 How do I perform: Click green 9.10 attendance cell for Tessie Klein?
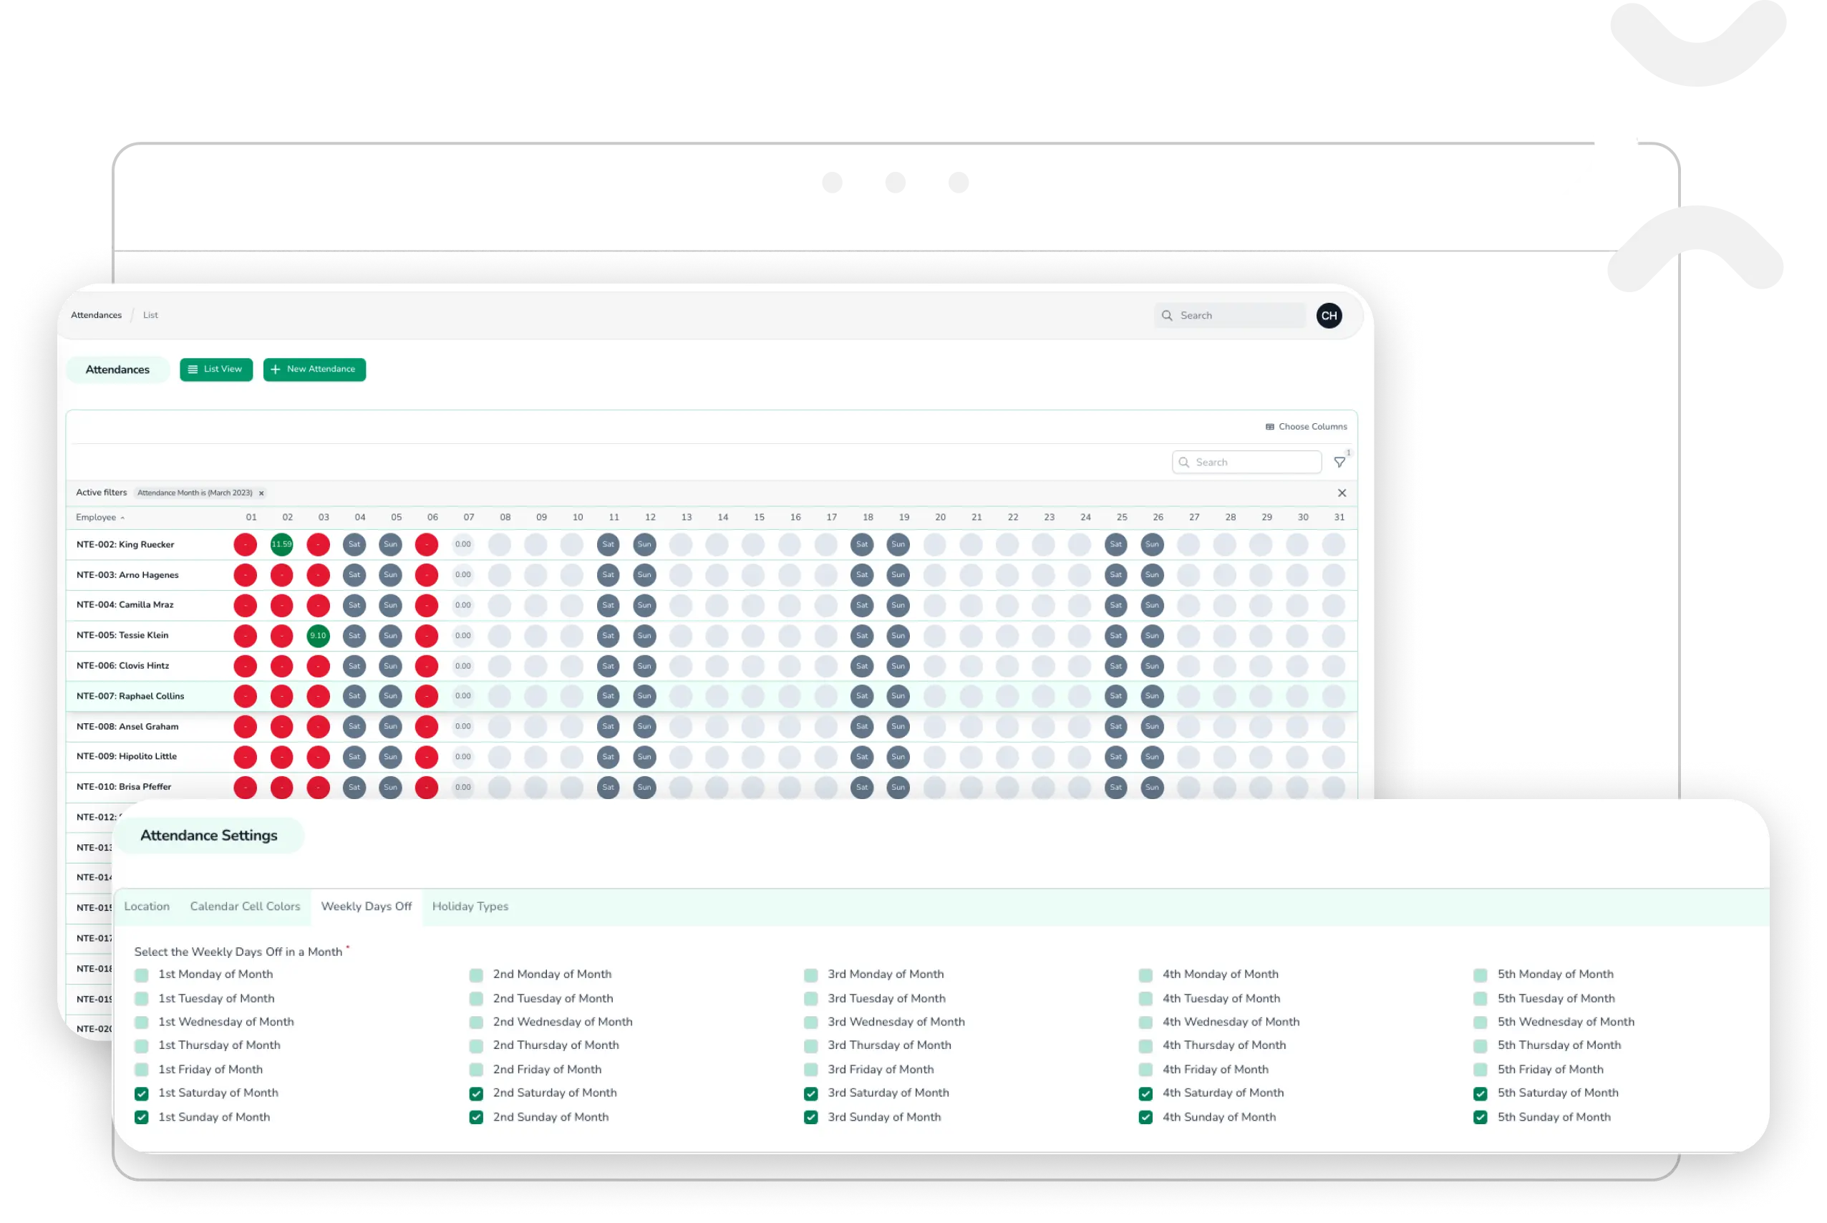pos(318,636)
